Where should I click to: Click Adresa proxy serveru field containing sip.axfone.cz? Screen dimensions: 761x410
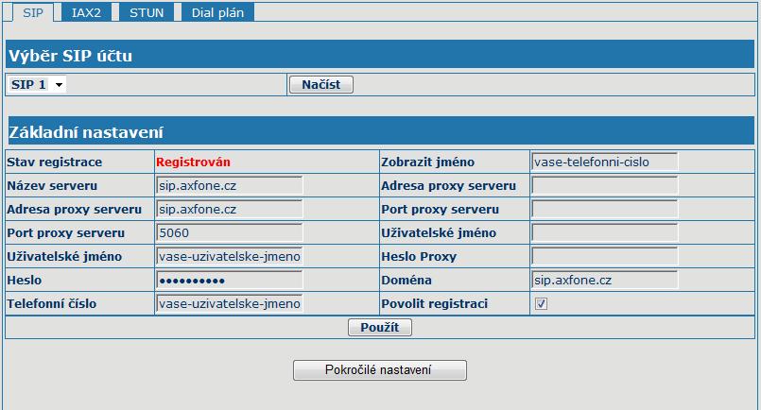point(229,209)
